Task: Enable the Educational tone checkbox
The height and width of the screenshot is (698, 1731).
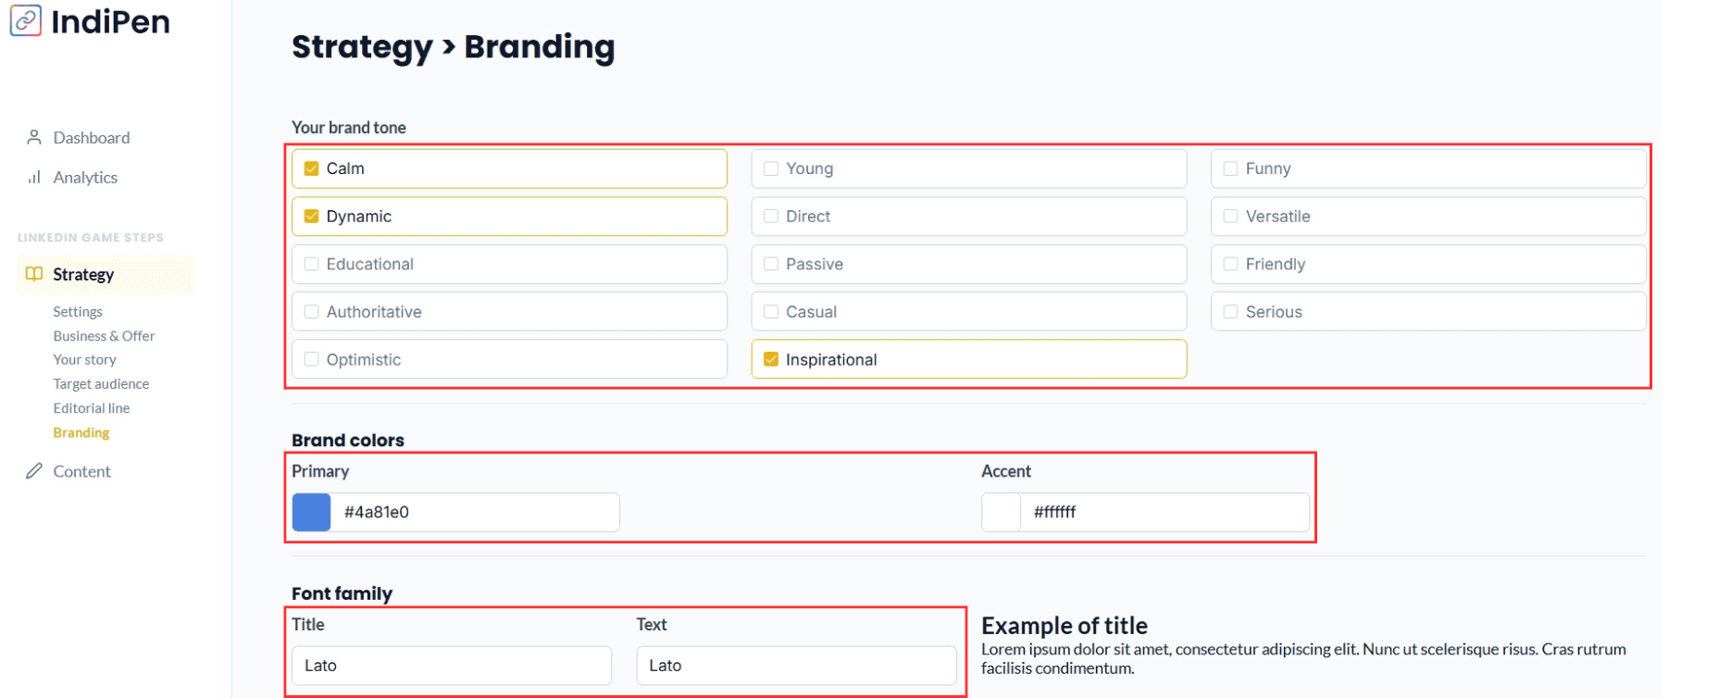Action: [x=312, y=264]
